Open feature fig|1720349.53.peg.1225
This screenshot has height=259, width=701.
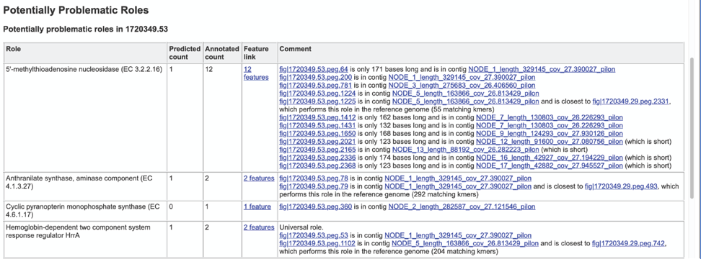tap(317, 101)
